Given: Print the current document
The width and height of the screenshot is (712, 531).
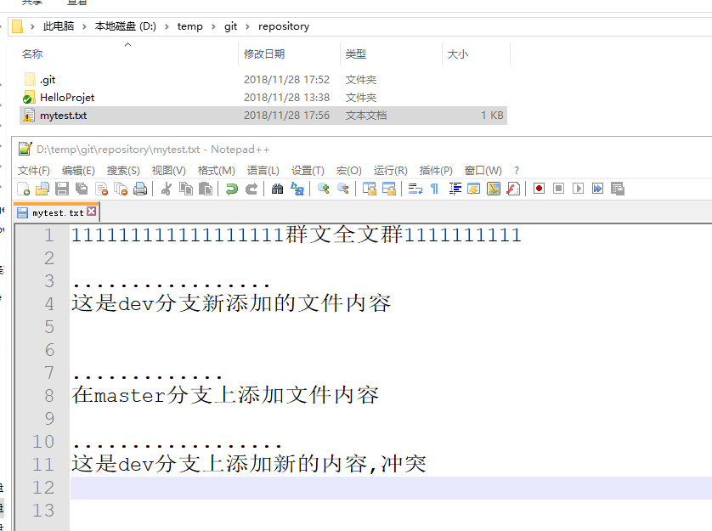Looking at the screenshot, I should 140,189.
